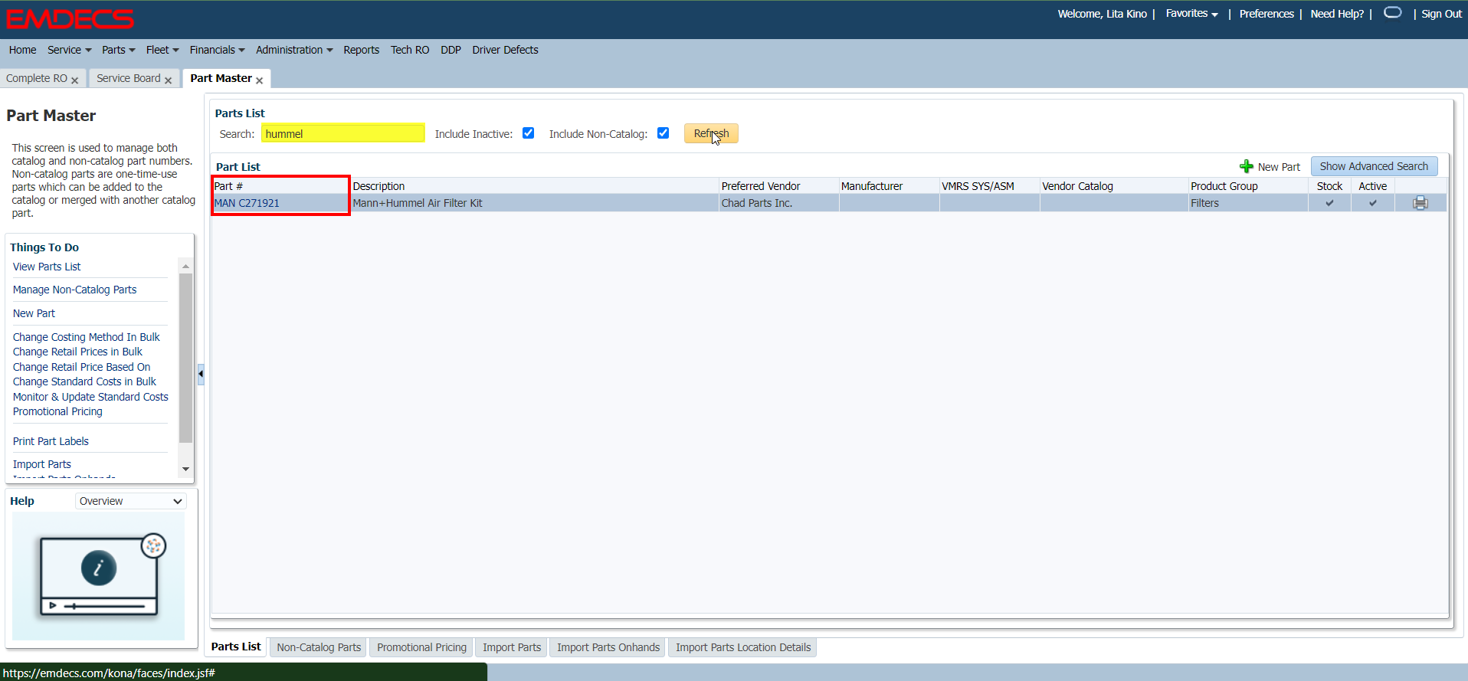Viewport: 1468px width, 681px height.
Task: Click New Part link in Things To Do
Action: pyautogui.click(x=34, y=313)
